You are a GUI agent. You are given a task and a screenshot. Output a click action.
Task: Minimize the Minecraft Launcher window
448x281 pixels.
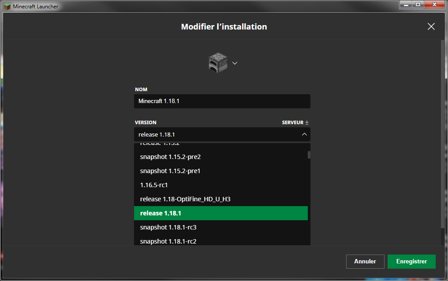tap(406, 5)
